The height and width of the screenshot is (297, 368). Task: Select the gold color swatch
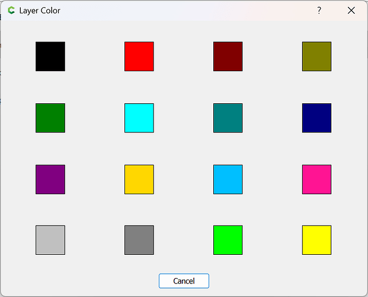[139, 179]
